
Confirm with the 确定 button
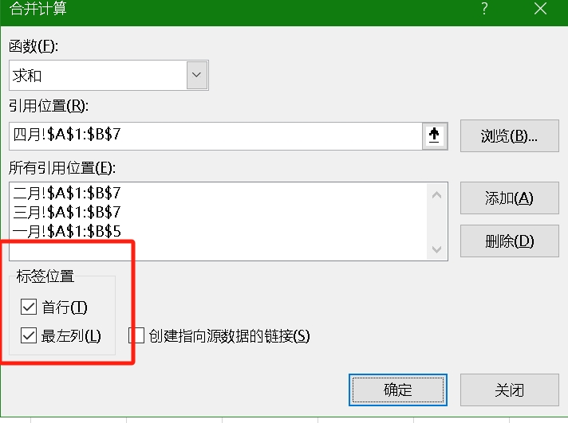click(398, 390)
